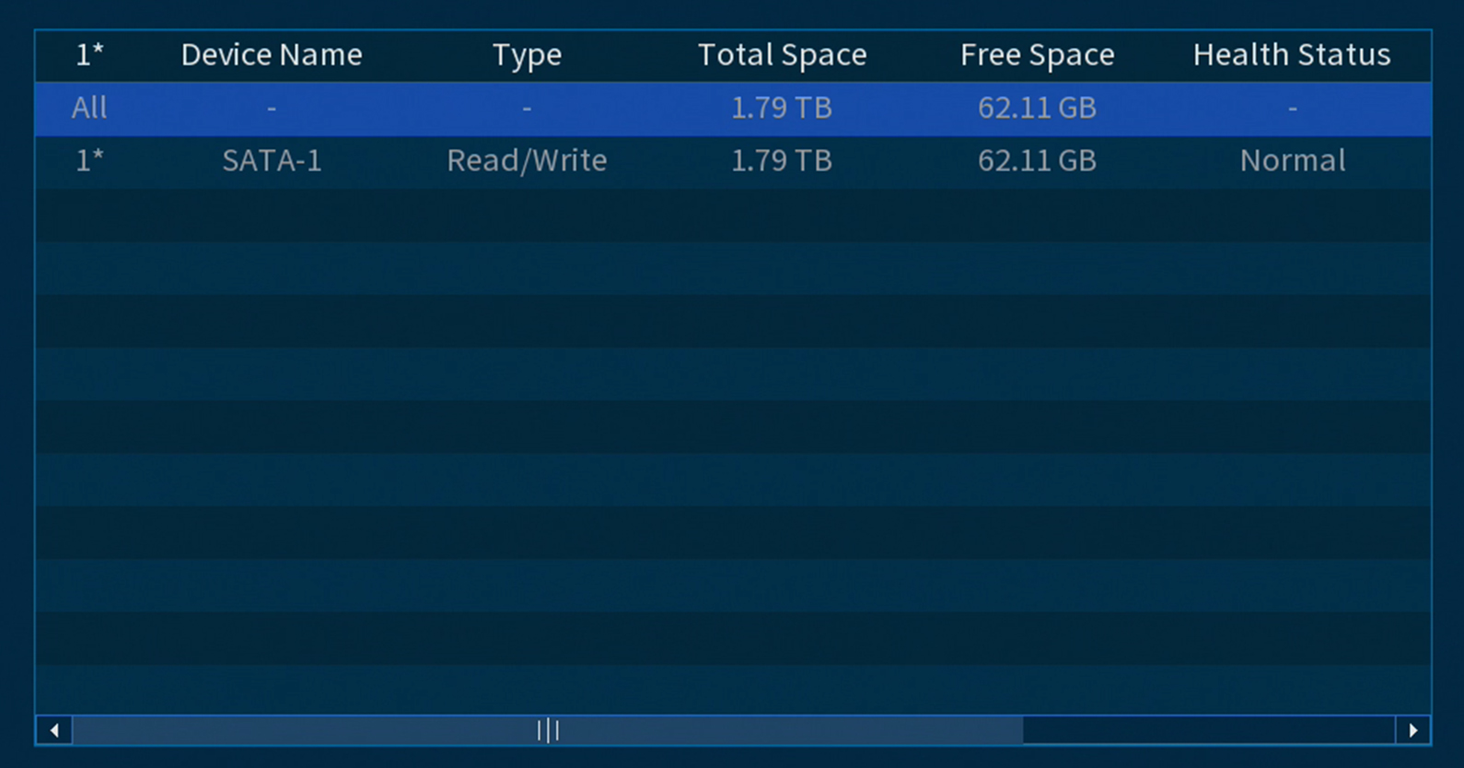Click the Type column header
Viewport: 1464px width, 768px height.
pyautogui.click(x=527, y=56)
